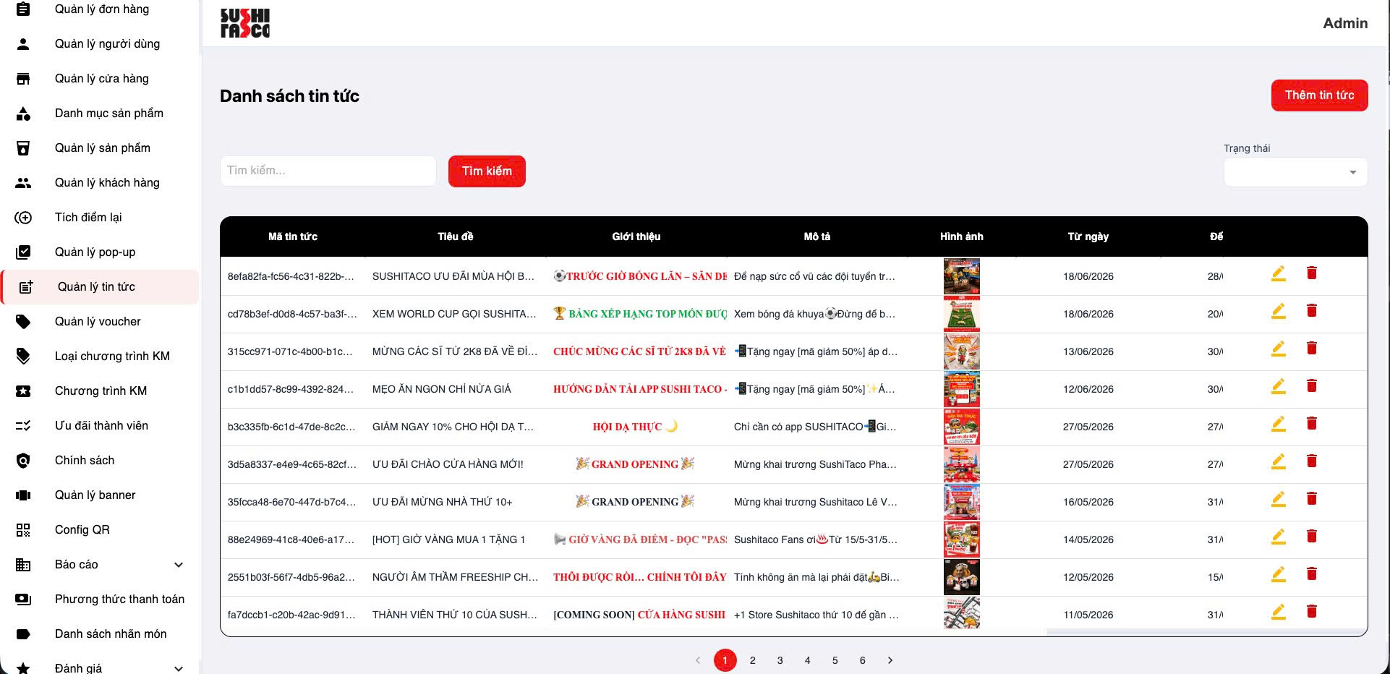This screenshot has width=1390, height=674.
Task: Click the Báo cáo table icon
Action: point(23,564)
